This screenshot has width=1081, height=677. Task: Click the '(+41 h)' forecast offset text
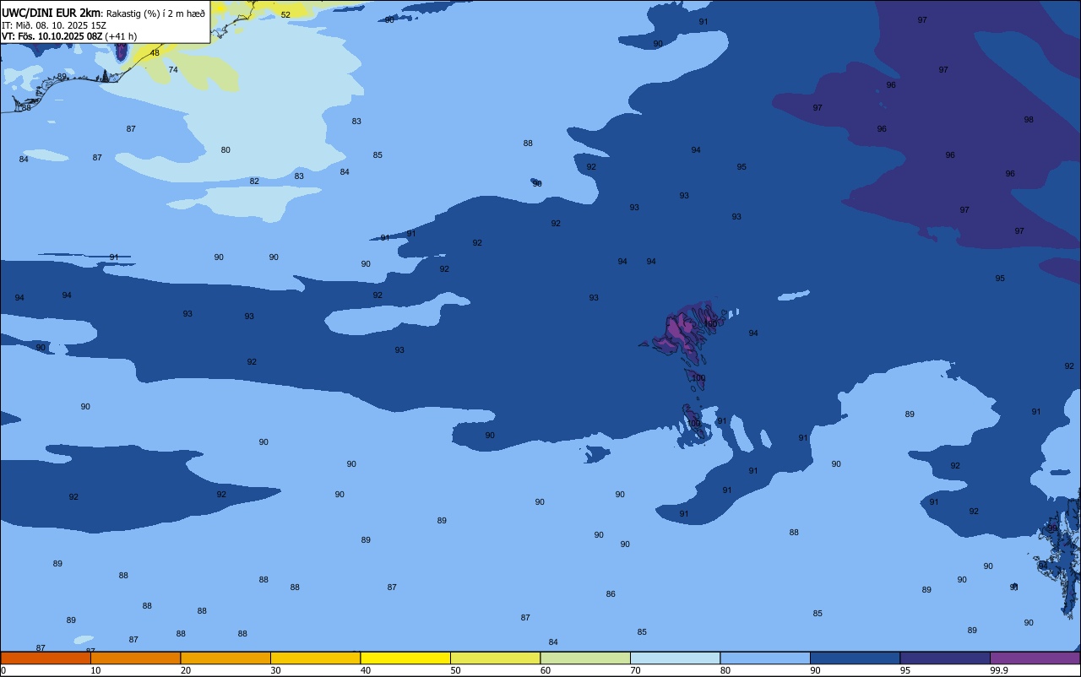[x=121, y=36]
